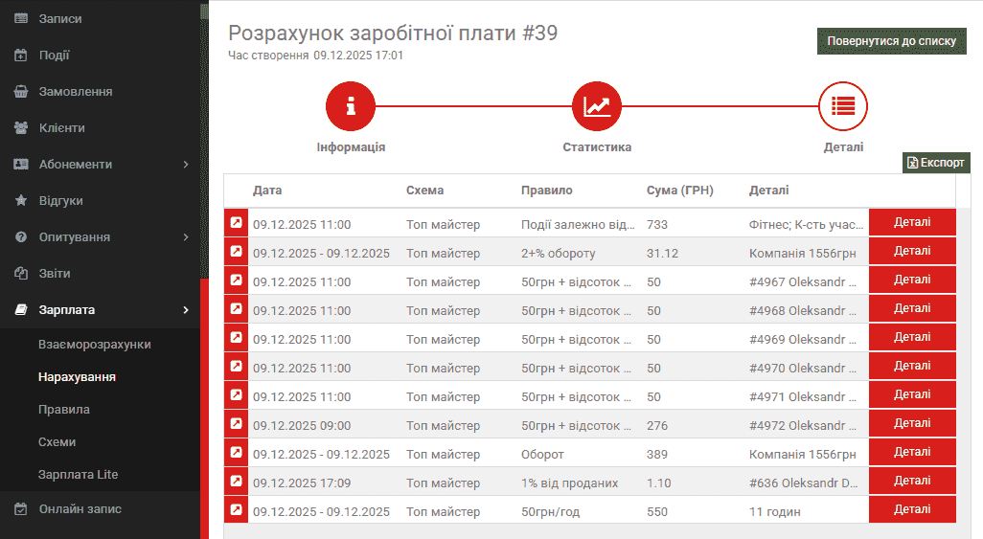Image resolution: width=983 pixels, height=539 pixels.
Task: Open Зарплата Lite submenu item
Action: (x=79, y=475)
